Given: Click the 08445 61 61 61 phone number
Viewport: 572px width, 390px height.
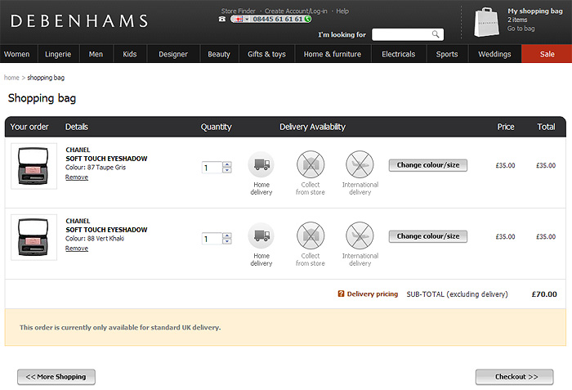Looking at the screenshot, I should click(277, 19).
